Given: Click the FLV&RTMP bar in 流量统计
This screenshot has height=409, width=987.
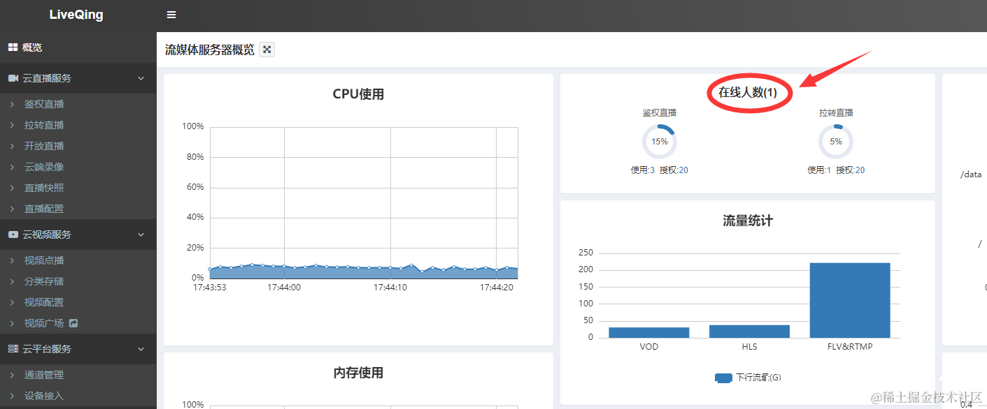Looking at the screenshot, I should pyautogui.click(x=850, y=300).
